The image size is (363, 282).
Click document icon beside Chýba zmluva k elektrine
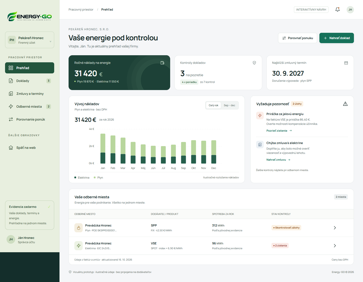coord(260,145)
